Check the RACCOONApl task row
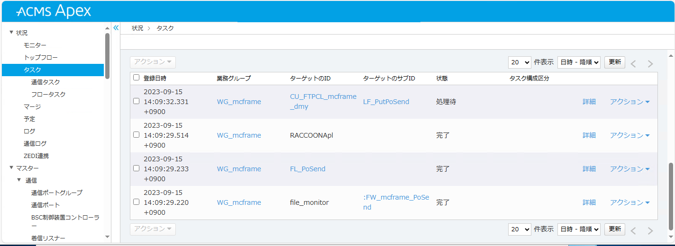The height and width of the screenshot is (246, 675). pyautogui.click(x=137, y=135)
